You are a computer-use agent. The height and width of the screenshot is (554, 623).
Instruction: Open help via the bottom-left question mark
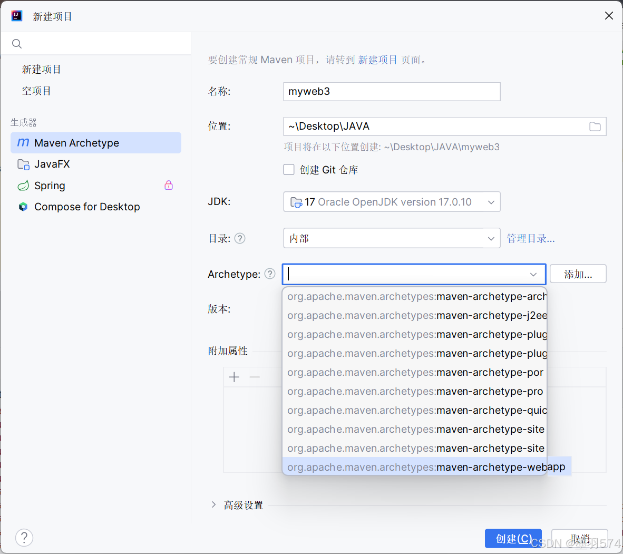(24, 538)
